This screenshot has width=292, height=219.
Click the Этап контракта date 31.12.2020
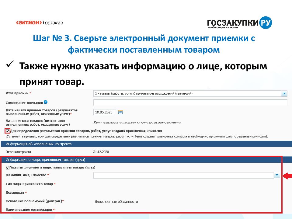tap(101, 152)
